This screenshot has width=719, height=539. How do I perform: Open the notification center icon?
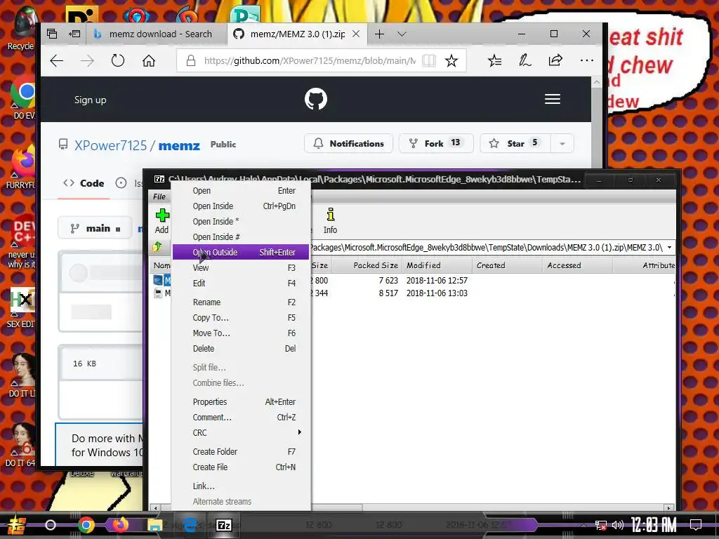point(696,525)
